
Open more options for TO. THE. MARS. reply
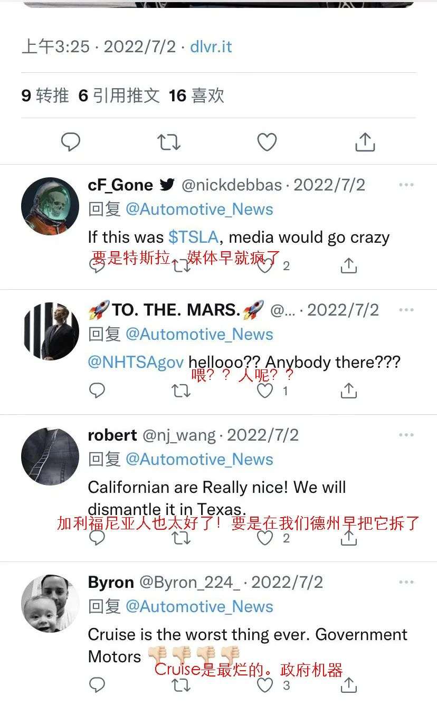click(x=406, y=310)
